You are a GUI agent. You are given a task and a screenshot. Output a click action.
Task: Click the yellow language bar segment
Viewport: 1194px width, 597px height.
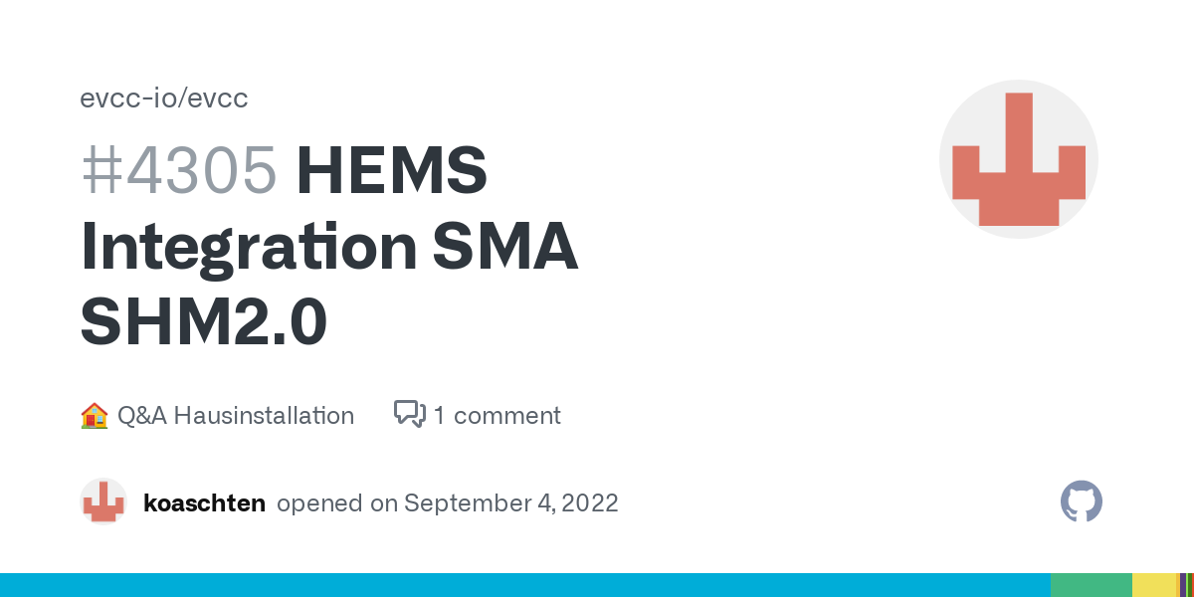(x=1154, y=585)
